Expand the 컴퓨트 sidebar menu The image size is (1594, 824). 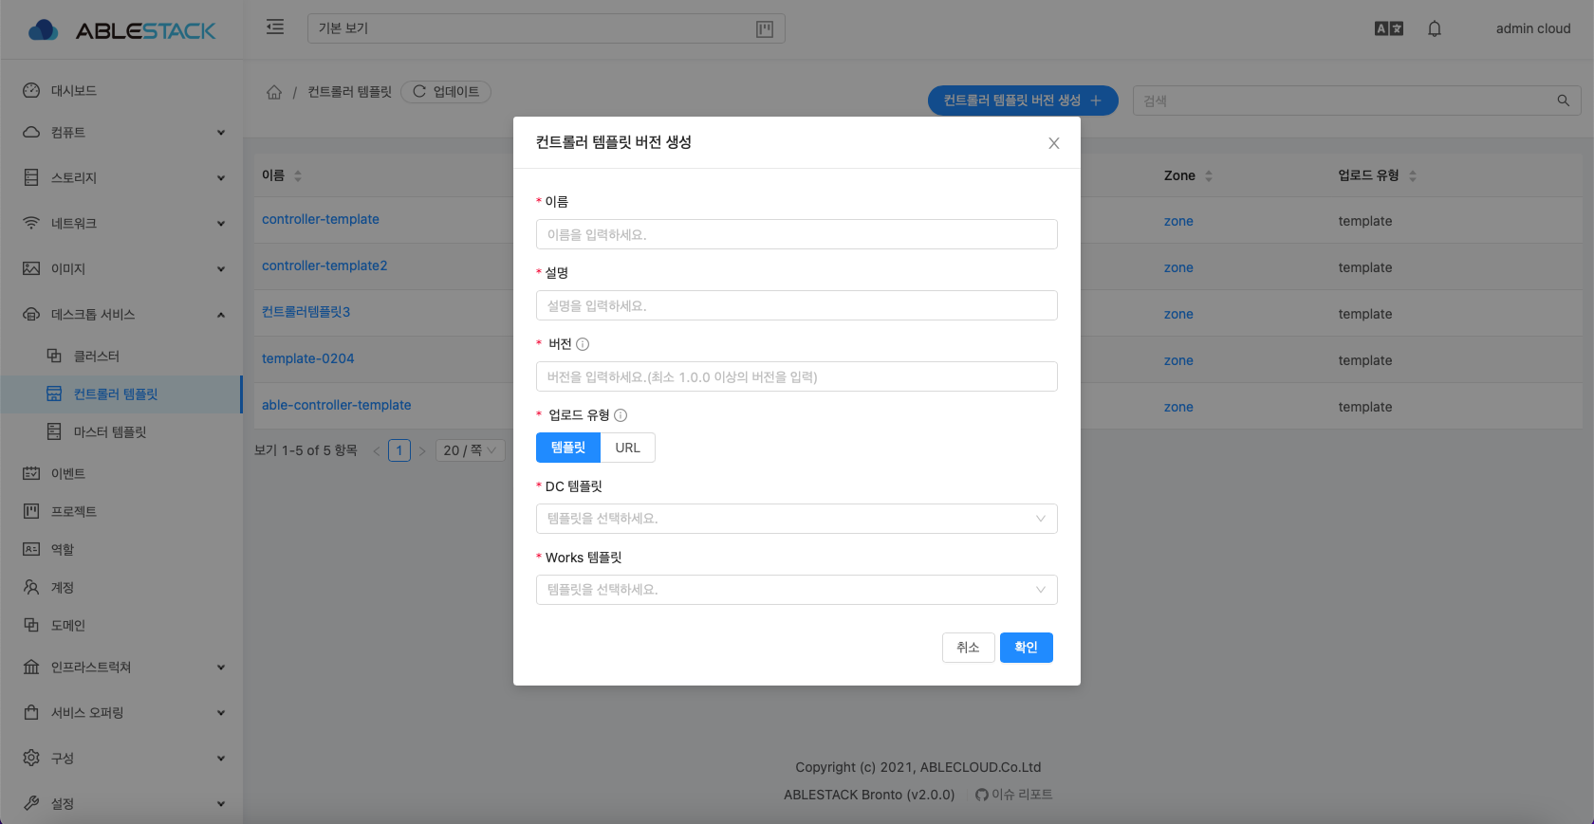(x=121, y=133)
